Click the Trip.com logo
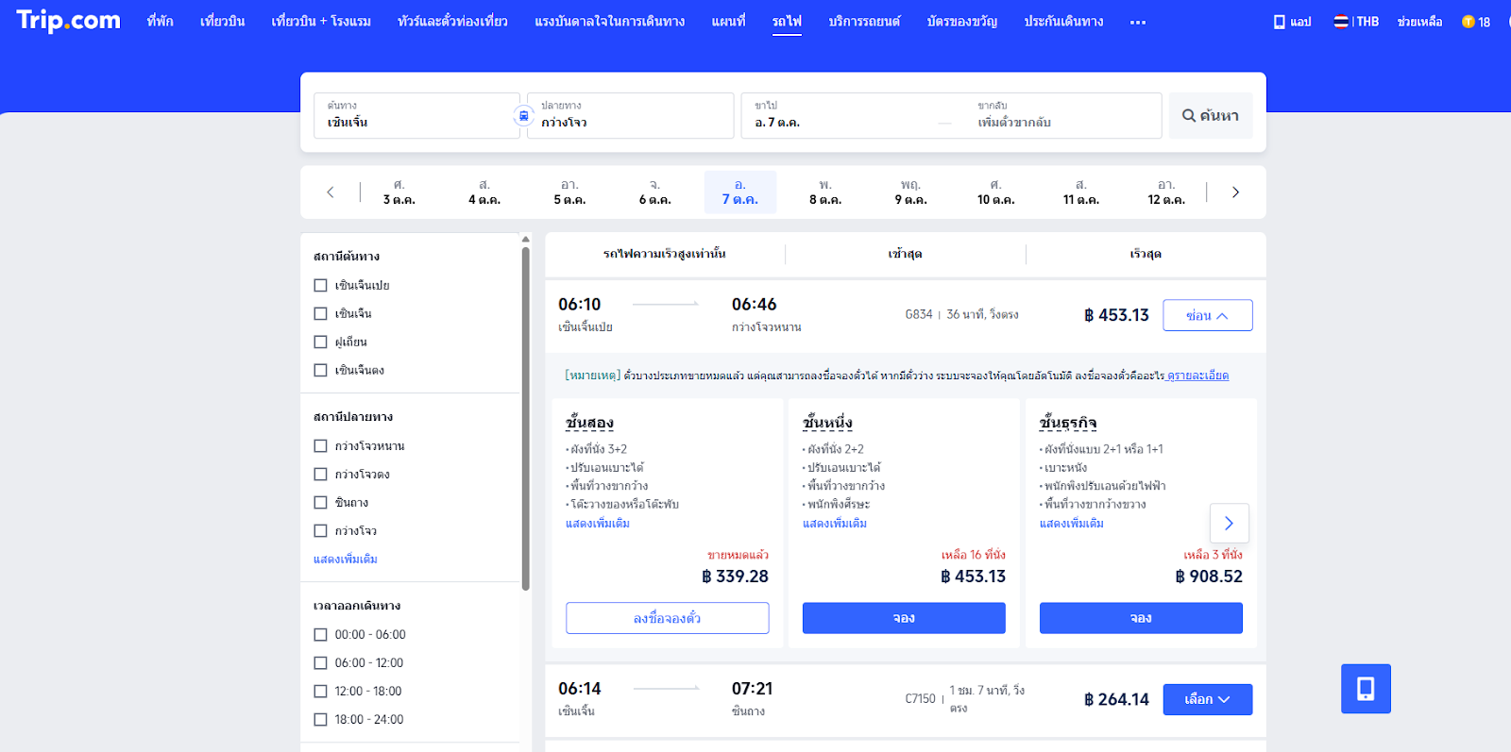1511x752 pixels. point(68,21)
